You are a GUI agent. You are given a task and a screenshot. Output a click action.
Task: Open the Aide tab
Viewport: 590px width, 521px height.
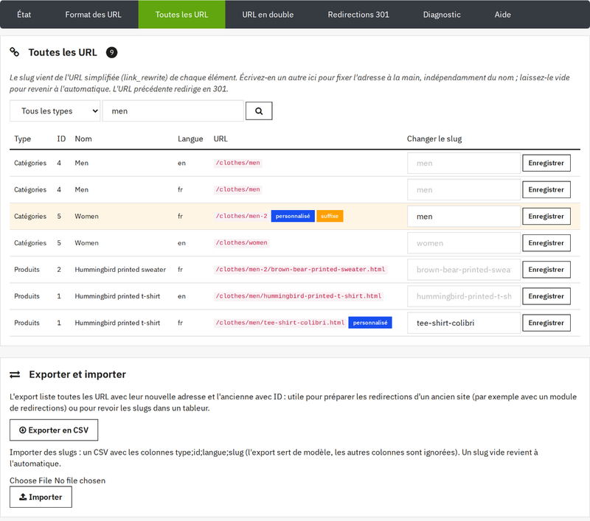click(502, 14)
